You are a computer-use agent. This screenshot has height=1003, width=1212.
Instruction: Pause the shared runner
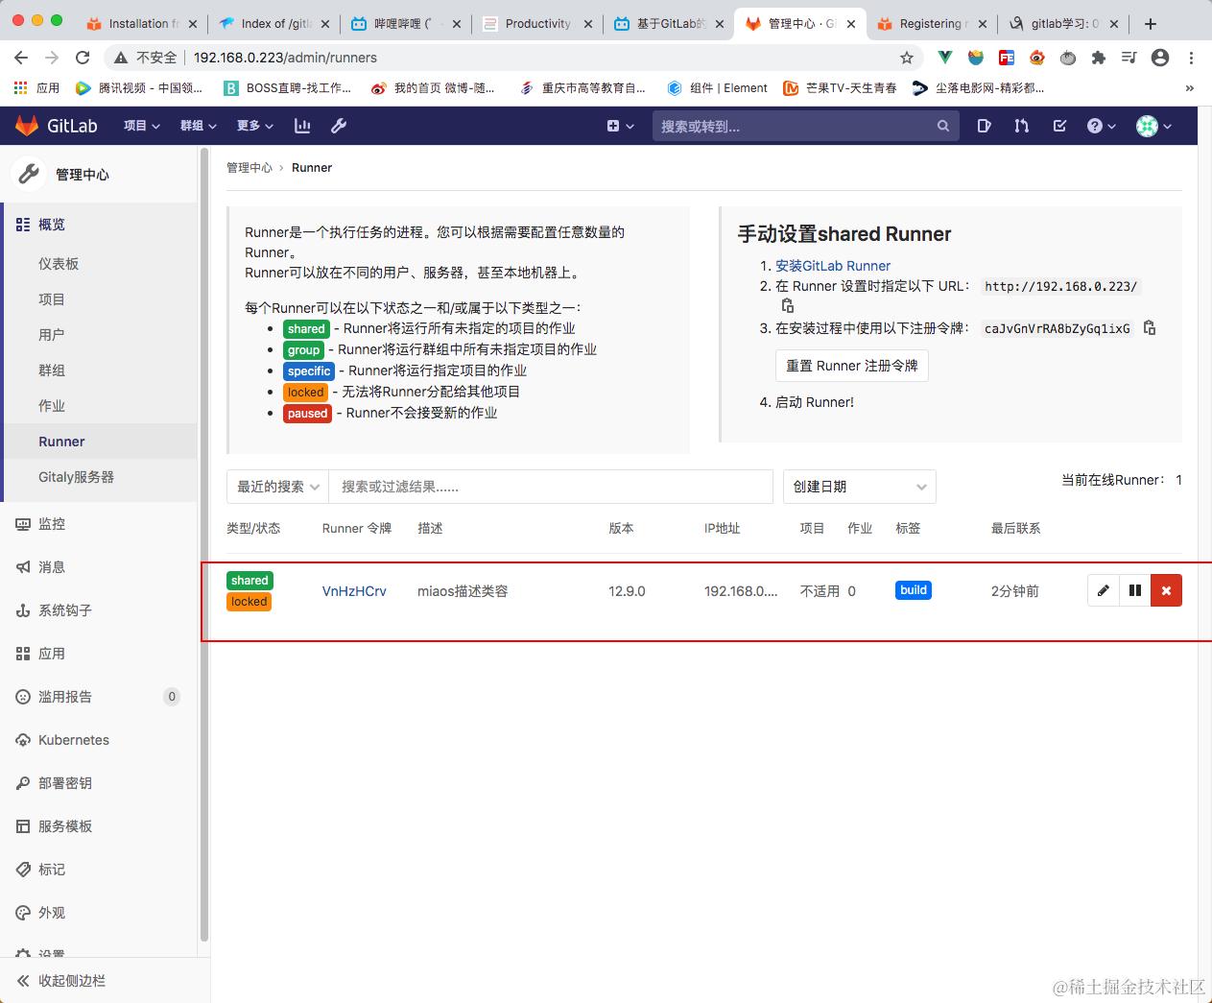[x=1134, y=590]
